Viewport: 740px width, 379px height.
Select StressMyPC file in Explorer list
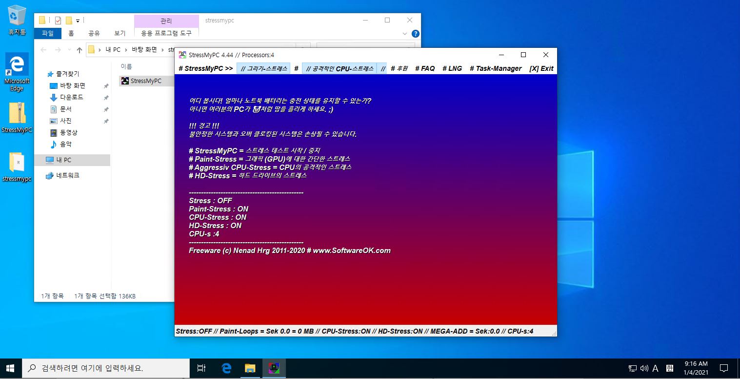point(146,81)
